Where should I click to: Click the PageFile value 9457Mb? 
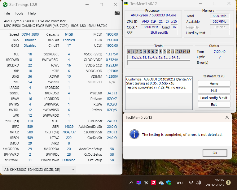tap(219, 27)
